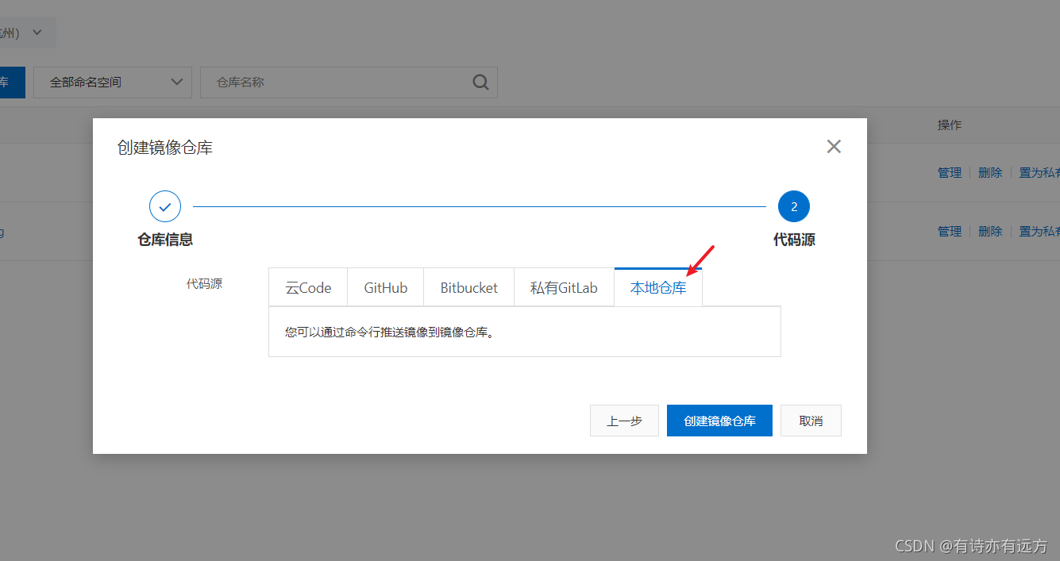Switch to the GitHub tab
Viewport: 1060px width, 561px height.
[386, 287]
